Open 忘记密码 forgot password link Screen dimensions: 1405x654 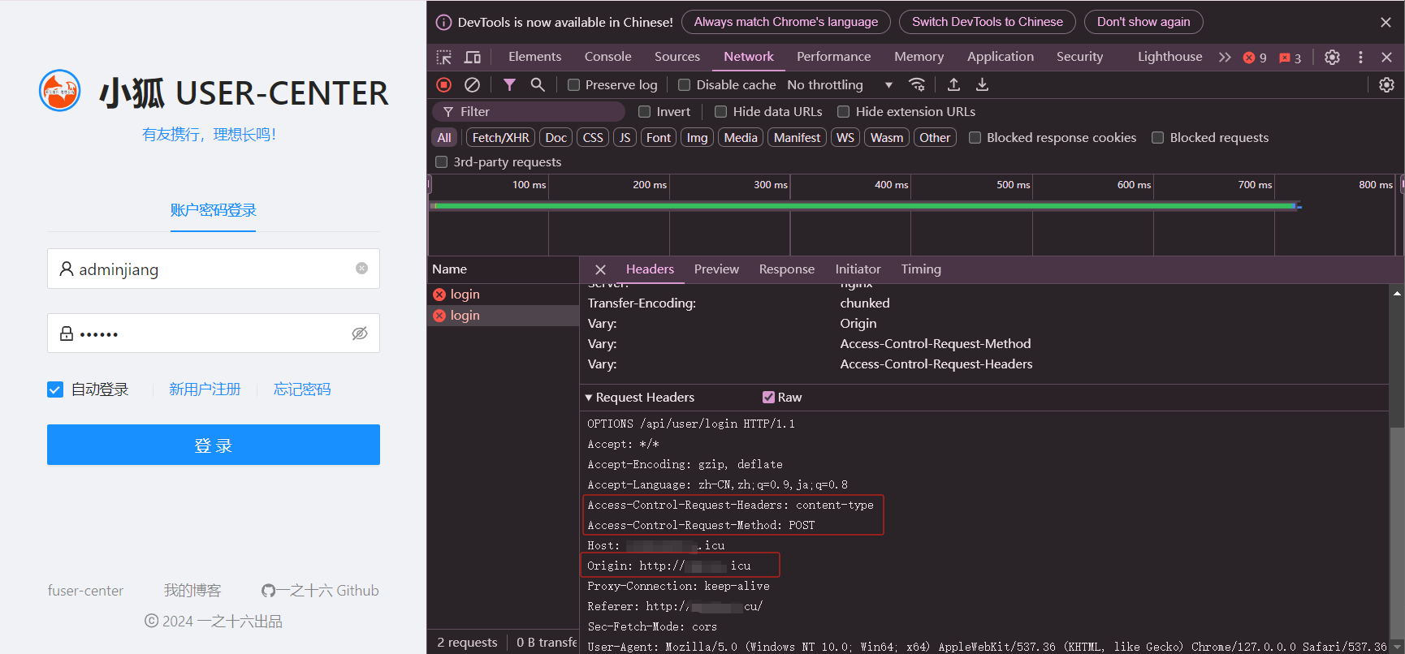(x=302, y=389)
